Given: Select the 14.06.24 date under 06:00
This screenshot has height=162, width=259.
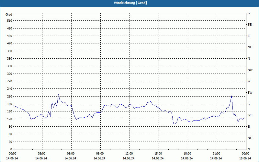Looking at the screenshot, I should pos(70,158).
